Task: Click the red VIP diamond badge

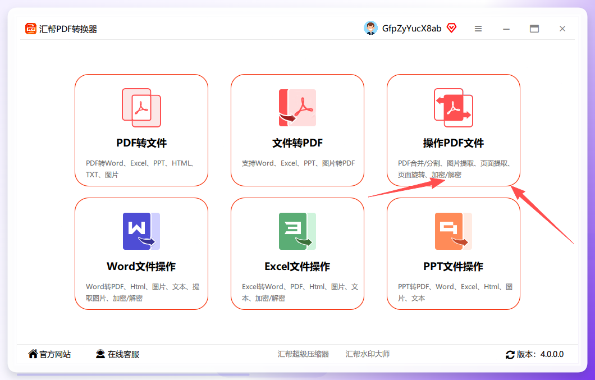Action: 451,28
